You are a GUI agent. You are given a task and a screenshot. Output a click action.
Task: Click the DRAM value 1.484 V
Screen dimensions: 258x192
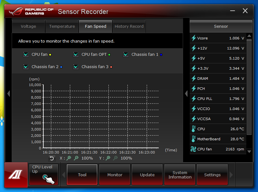[236, 79]
